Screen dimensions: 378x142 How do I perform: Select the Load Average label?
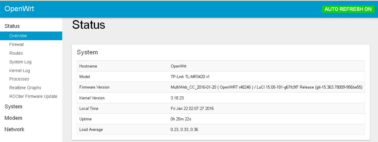pos(91,129)
